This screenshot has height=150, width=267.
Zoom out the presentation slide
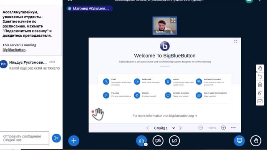click(x=201, y=128)
